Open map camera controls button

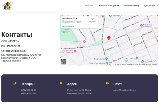[x=154, y=60]
